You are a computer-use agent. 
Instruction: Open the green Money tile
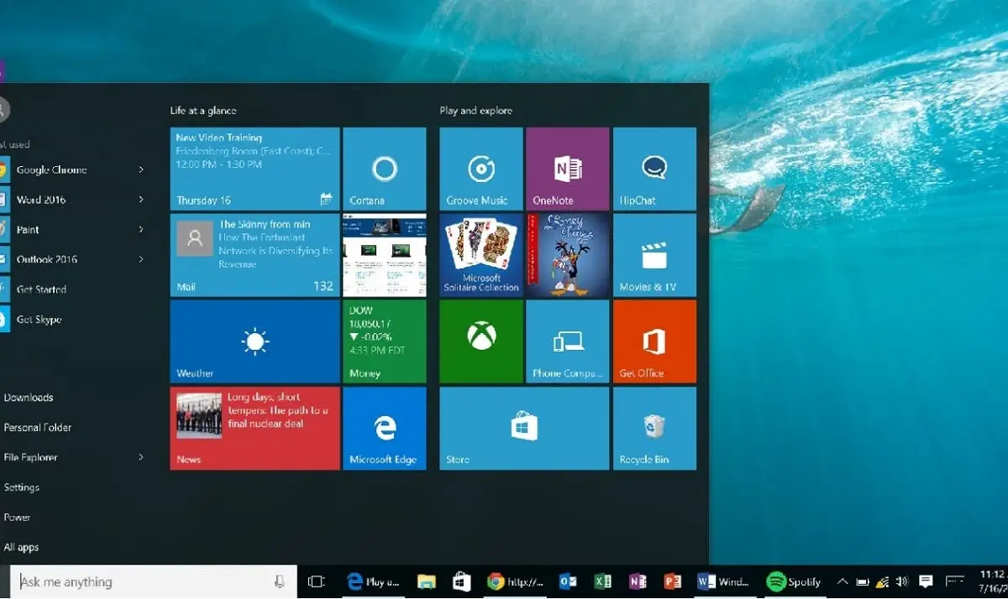click(385, 341)
